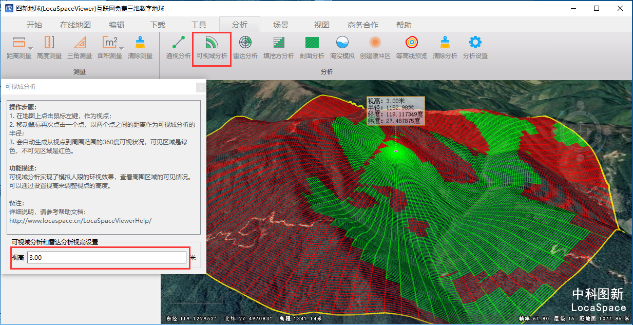
Task: Open the 雷达分析 radar analysis tool
Action: pos(245,47)
